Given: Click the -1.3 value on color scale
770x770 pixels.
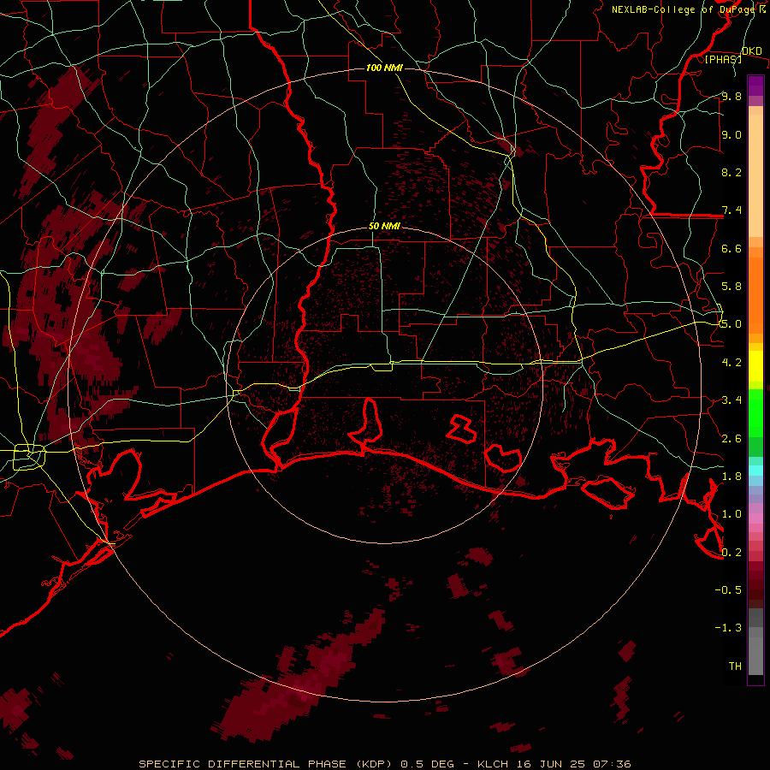Looking at the screenshot, I should click(x=728, y=628).
